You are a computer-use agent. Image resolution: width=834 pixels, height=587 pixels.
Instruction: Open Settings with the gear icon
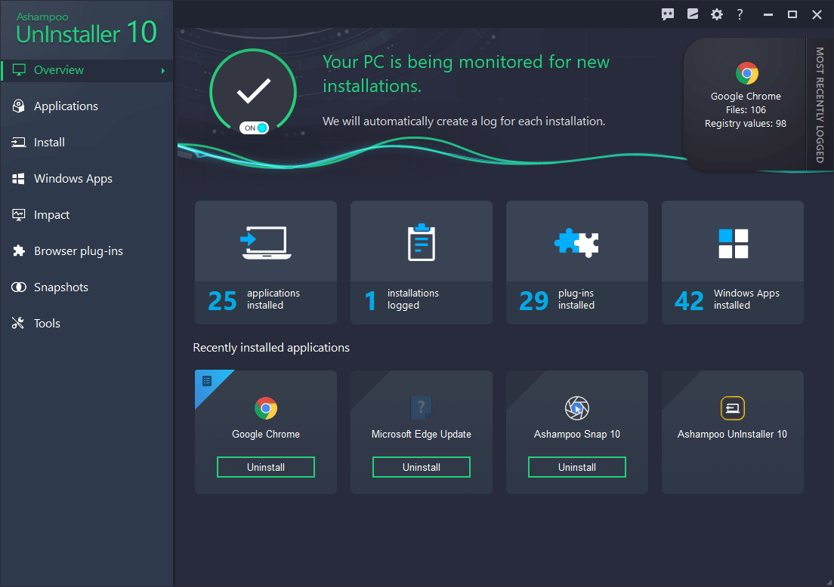[x=716, y=14]
